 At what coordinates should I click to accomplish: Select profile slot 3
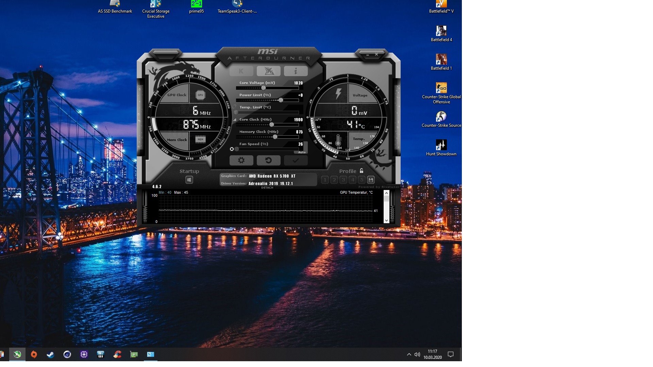tap(343, 180)
